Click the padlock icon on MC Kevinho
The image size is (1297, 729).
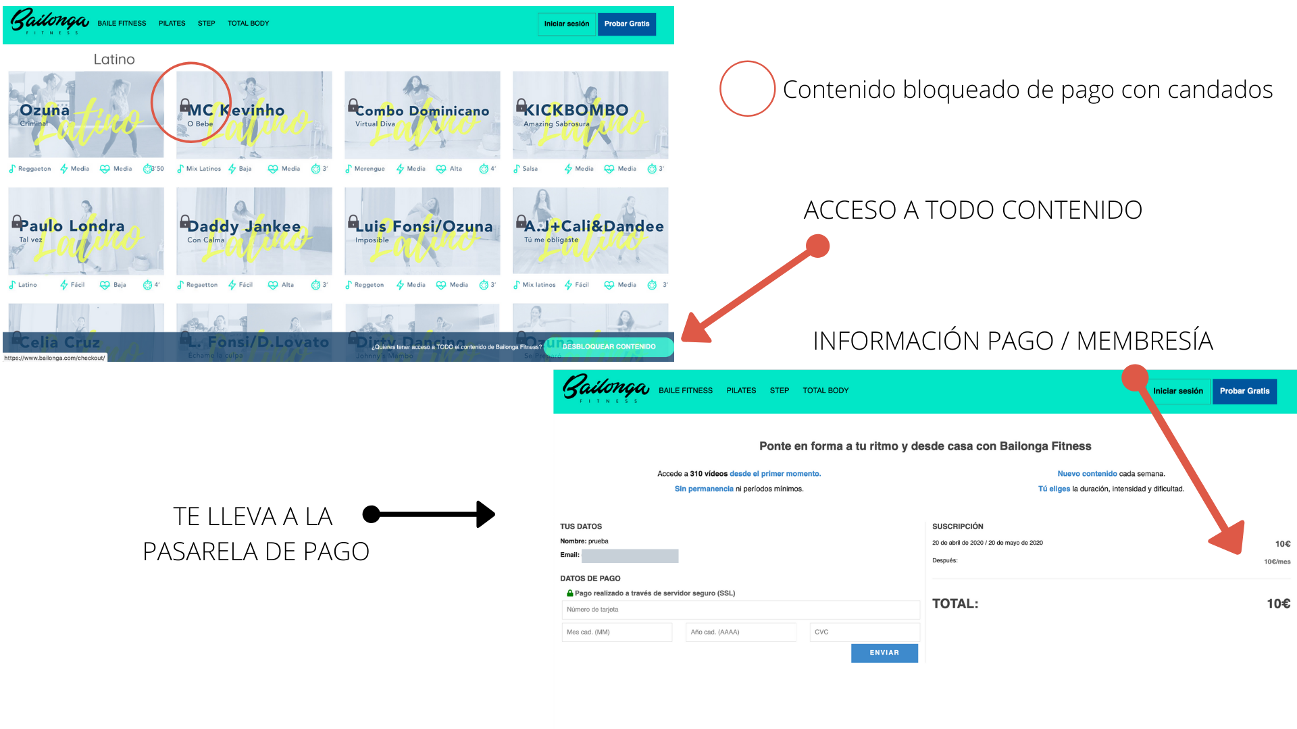click(x=184, y=105)
